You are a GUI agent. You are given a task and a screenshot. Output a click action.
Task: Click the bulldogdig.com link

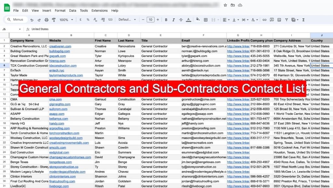point(60,51)
